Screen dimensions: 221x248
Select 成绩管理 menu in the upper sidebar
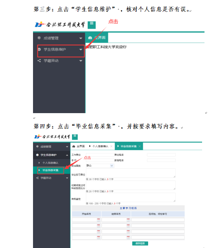pos(59,38)
